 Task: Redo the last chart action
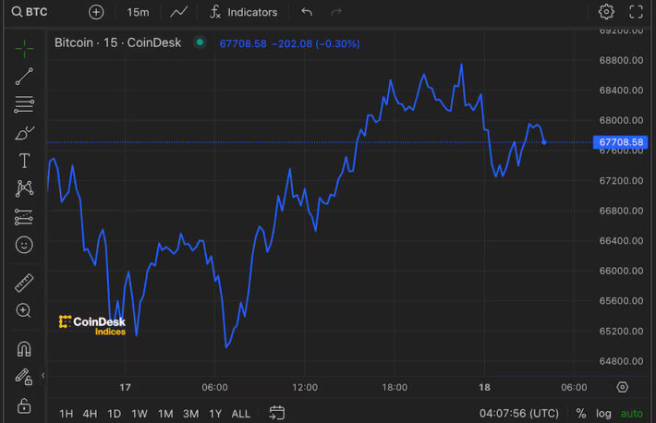coord(336,12)
